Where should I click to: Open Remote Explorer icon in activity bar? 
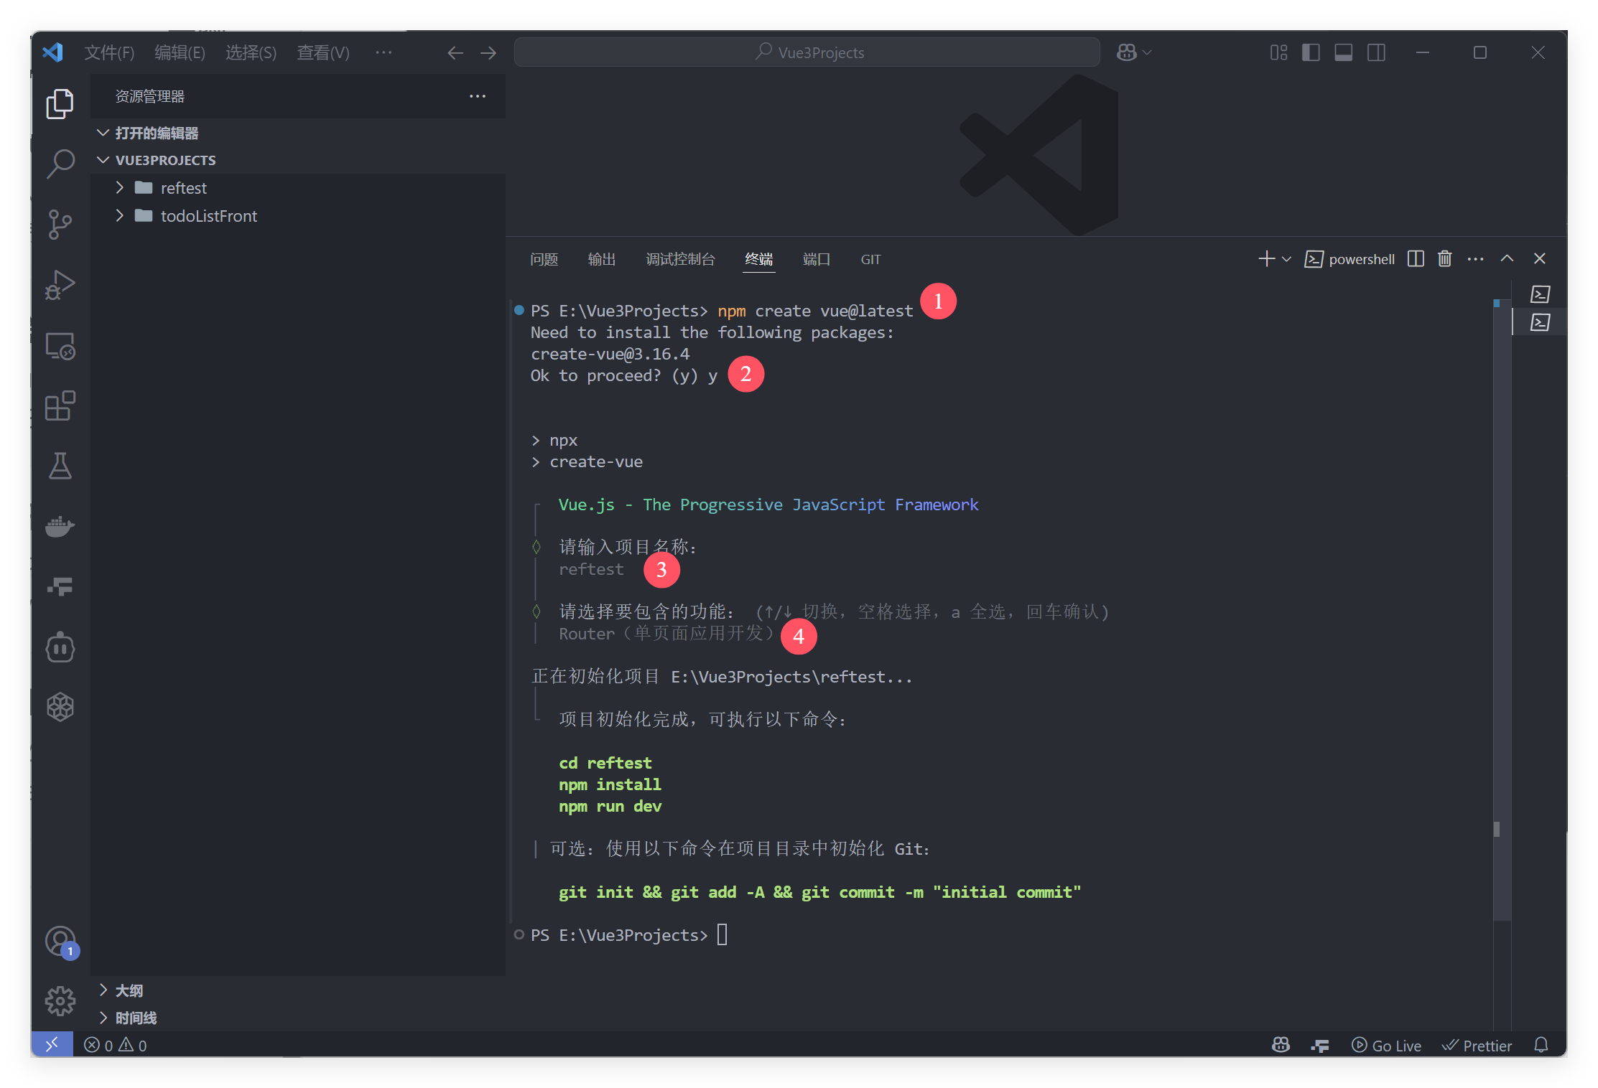(60, 346)
